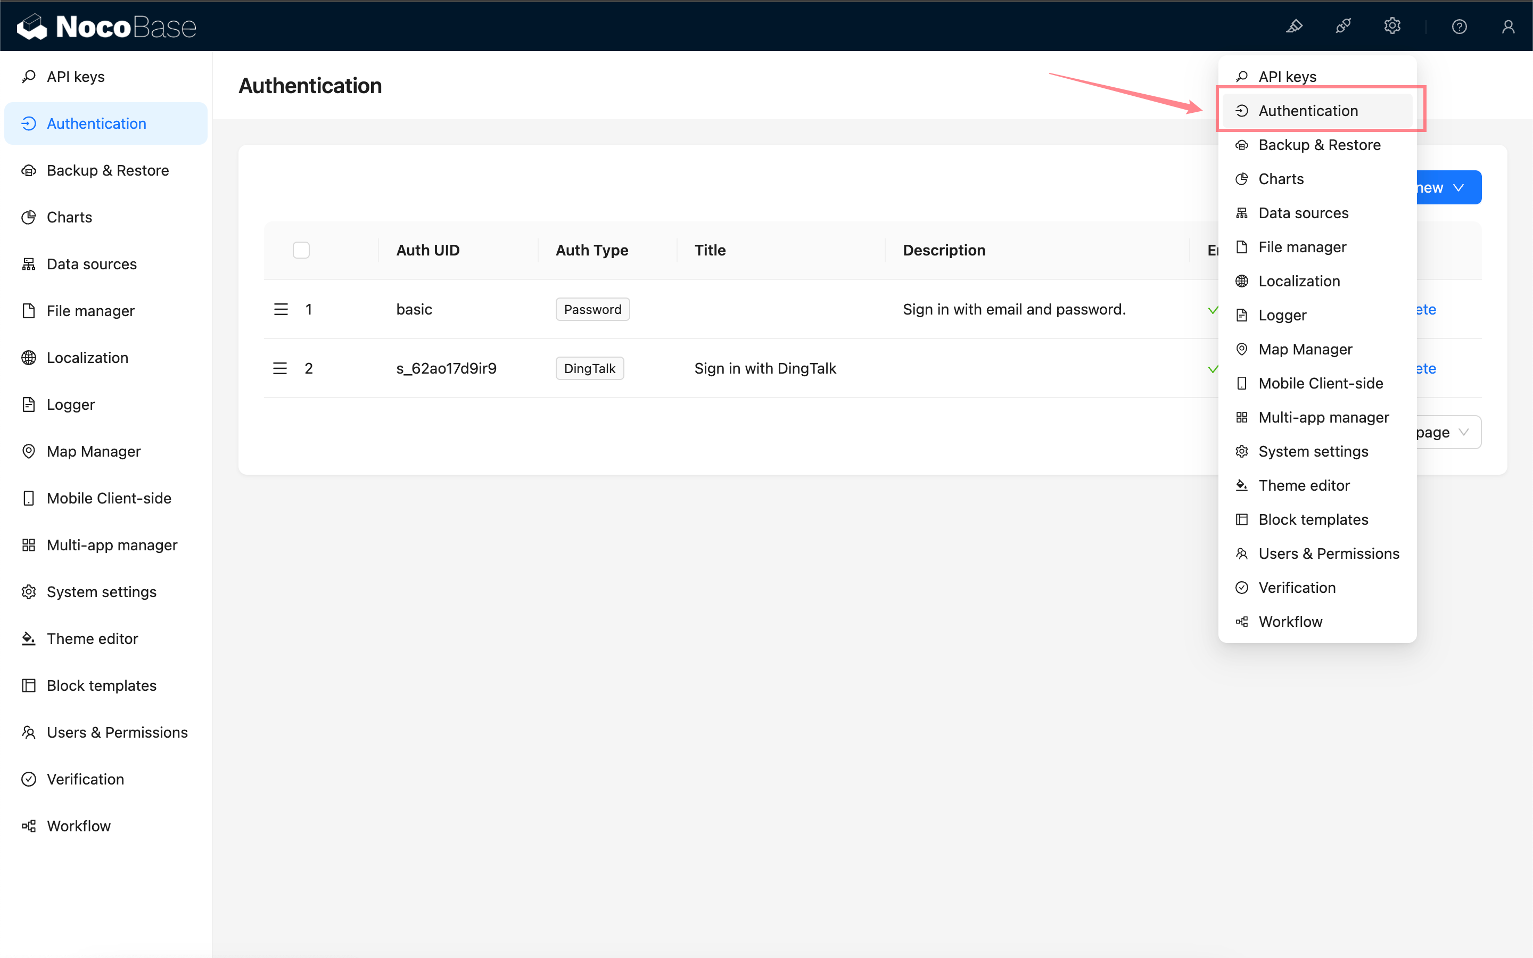Click Delete link for the DingTalk row
Image resolution: width=1533 pixels, height=958 pixels.
[x=1426, y=368]
